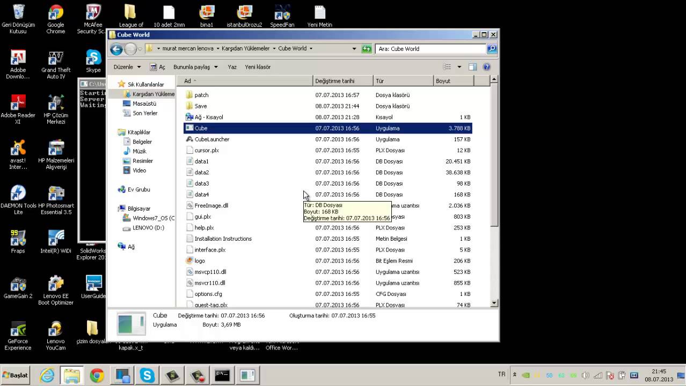The image size is (686, 386).
Task: Show hidden tray icons arrow
Action: pyautogui.click(x=514, y=375)
